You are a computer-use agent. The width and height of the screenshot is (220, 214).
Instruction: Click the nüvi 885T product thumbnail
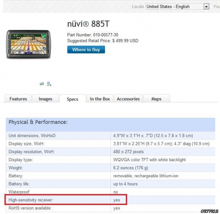tap(28, 44)
